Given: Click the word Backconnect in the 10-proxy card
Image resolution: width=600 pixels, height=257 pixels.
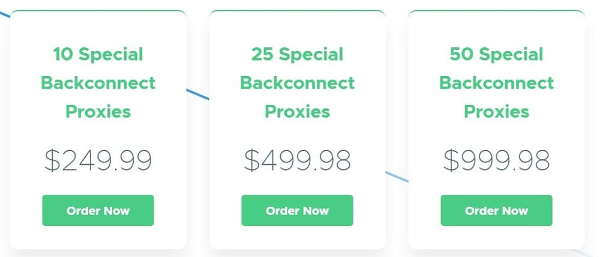Looking at the screenshot, I should tap(98, 83).
